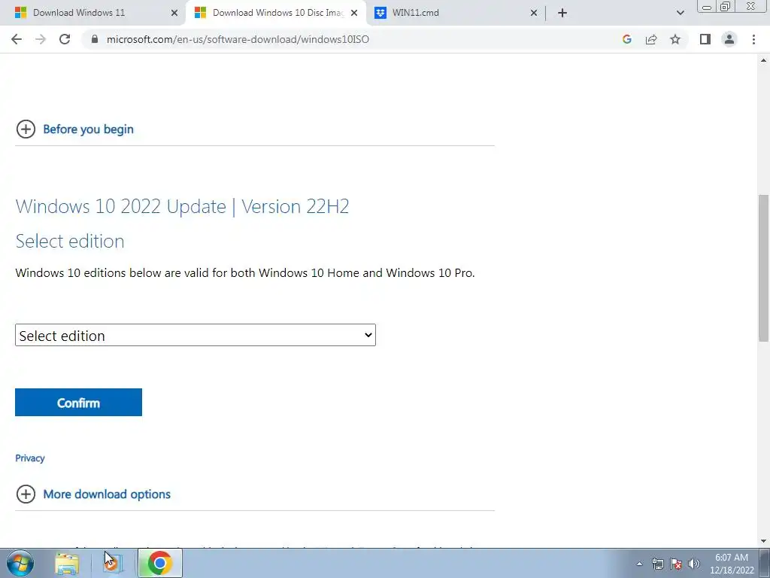Screen dimensions: 770x578
Task: Open the Windows Start menu
Action: click(x=20, y=563)
